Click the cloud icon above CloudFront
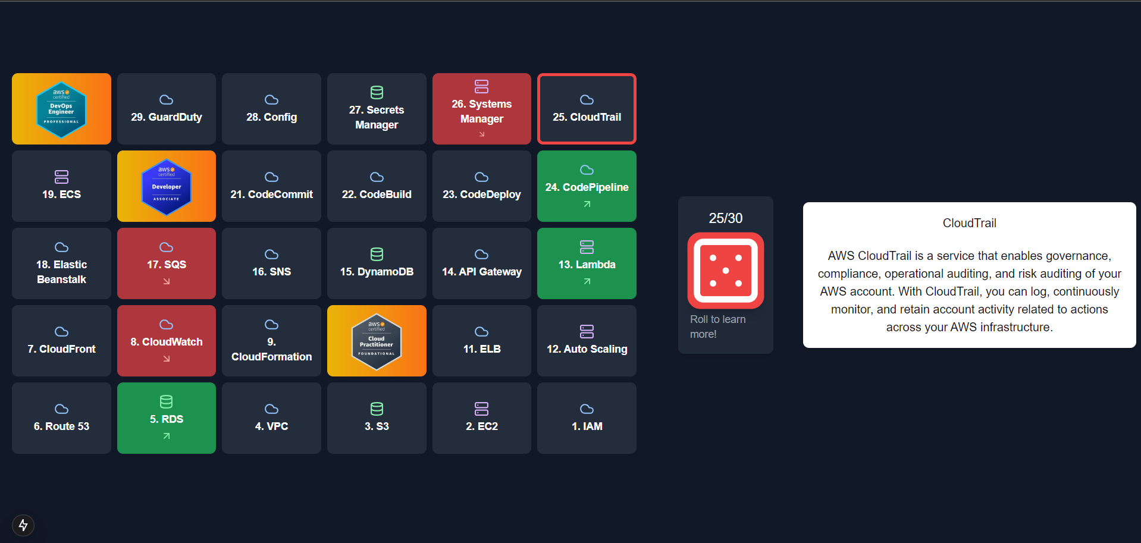 click(x=61, y=331)
